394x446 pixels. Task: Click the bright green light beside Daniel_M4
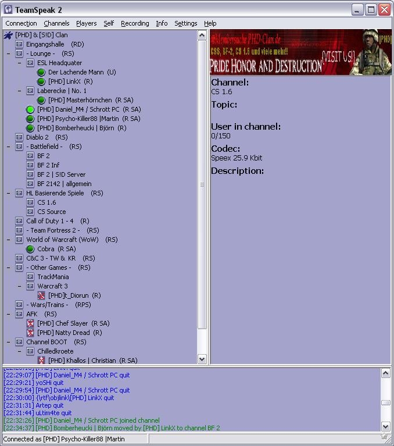(x=30, y=109)
